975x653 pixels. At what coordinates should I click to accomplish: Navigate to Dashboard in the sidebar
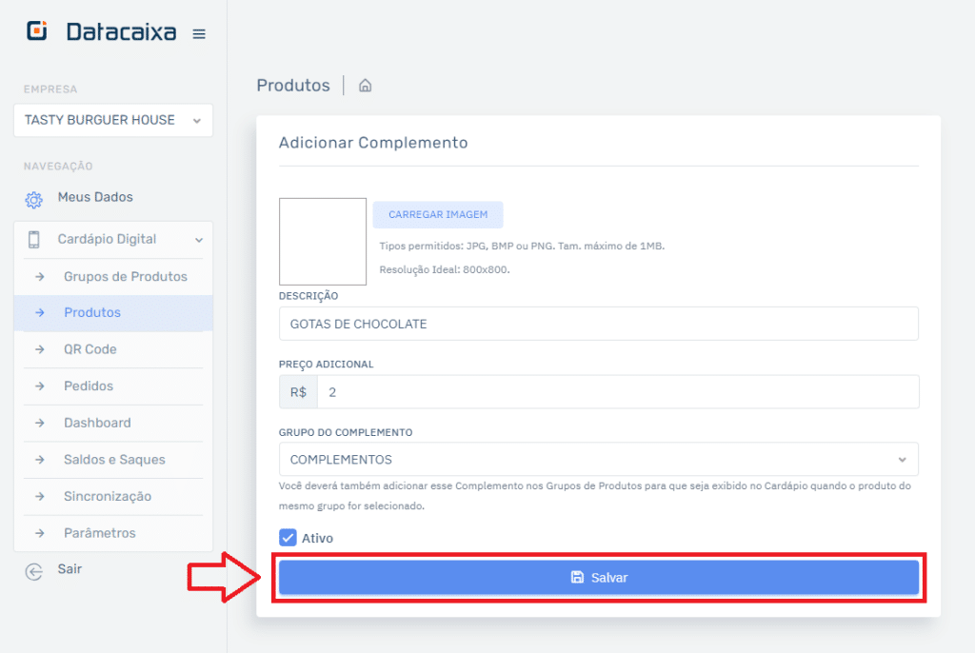point(97,423)
